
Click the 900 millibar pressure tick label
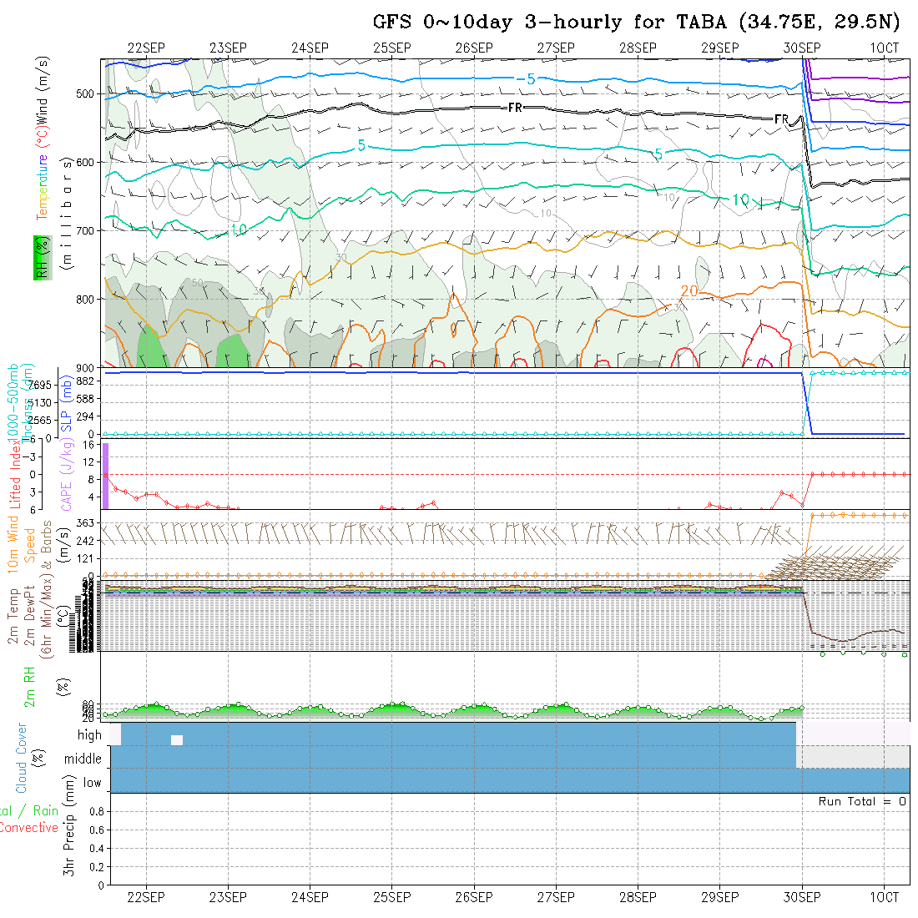86,367
